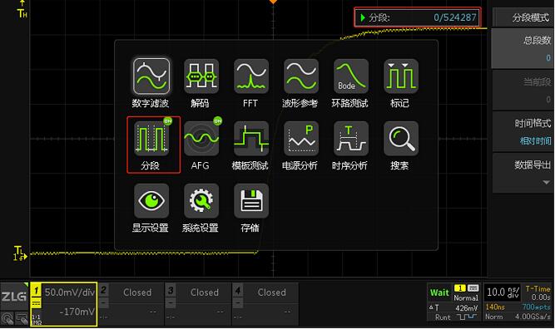The height and width of the screenshot is (329, 555).
Task: Expand the 数据导出 data export menu
Action: coord(523,173)
